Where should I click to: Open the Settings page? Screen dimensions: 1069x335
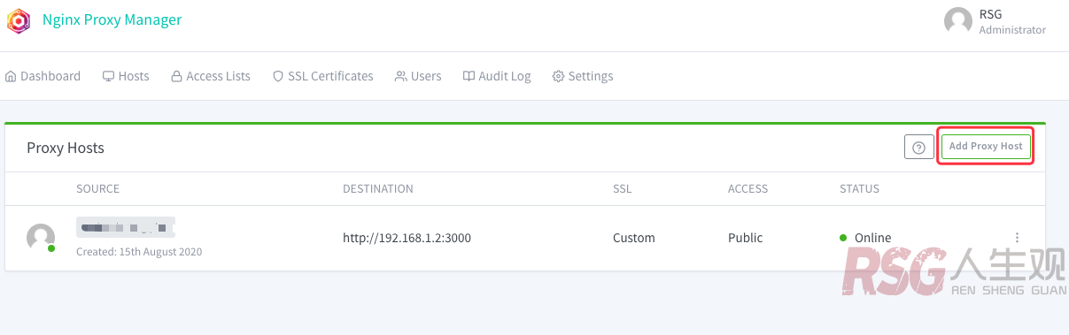click(x=583, y=76)
